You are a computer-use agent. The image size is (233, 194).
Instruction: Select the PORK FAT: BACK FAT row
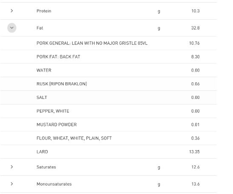(x=108, y=57)
